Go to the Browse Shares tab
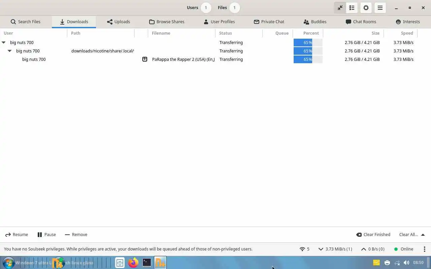 click(x=167, y=22)
